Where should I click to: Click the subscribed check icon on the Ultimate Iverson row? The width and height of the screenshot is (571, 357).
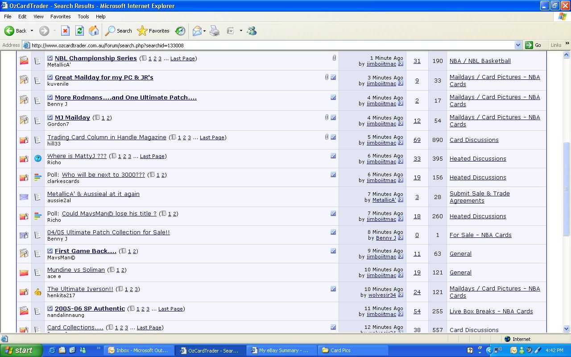pos(333,289)
